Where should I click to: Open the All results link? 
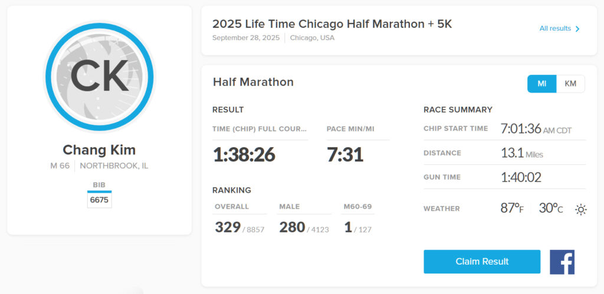point(555,28)
